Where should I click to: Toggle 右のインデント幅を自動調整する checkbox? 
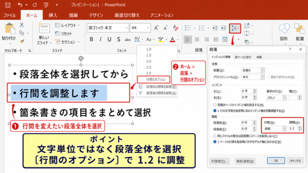tap(215, 111)
